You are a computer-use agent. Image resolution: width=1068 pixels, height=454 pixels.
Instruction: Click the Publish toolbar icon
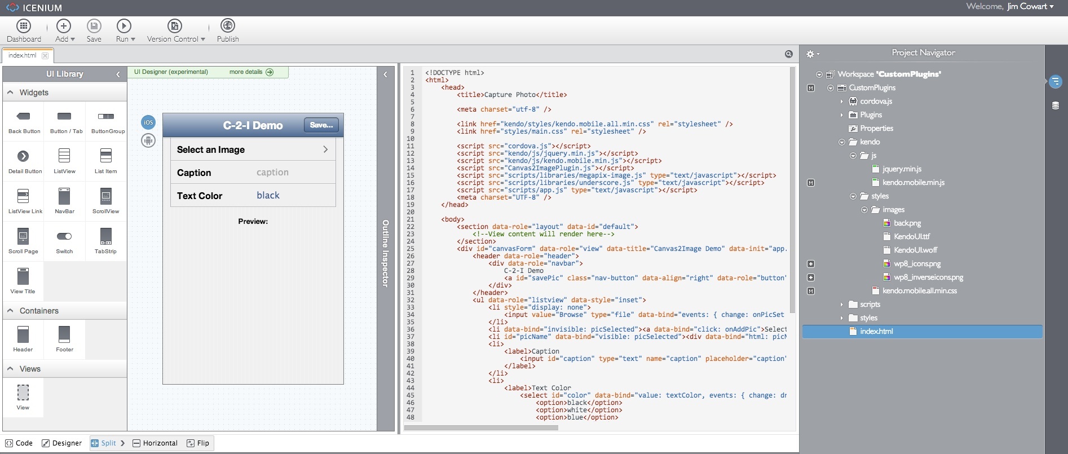tap(228, 26)
